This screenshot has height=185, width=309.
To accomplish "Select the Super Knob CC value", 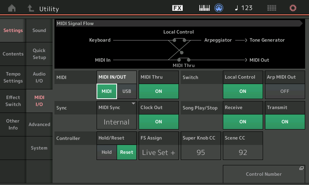I will [200, 152].
